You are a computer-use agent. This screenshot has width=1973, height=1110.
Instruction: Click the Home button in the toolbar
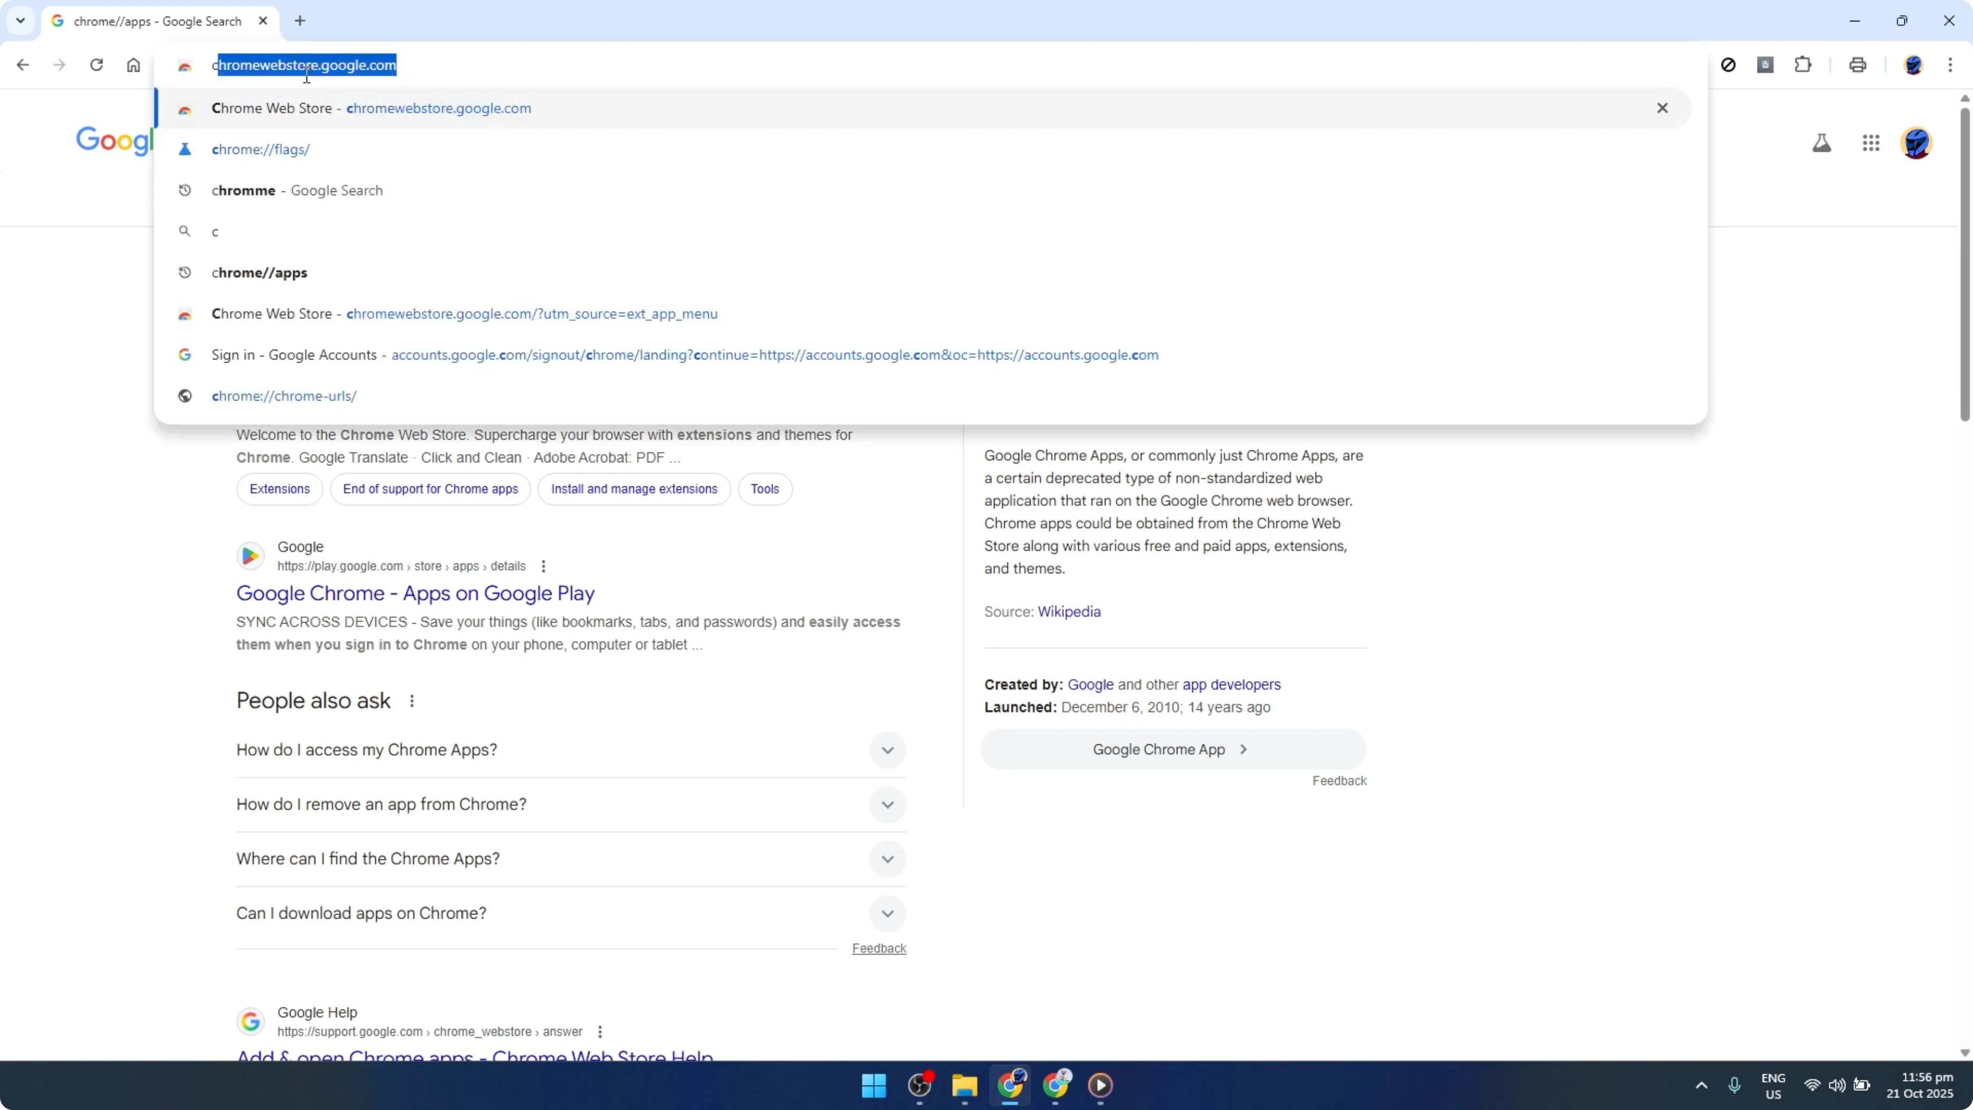click(134, 65)
